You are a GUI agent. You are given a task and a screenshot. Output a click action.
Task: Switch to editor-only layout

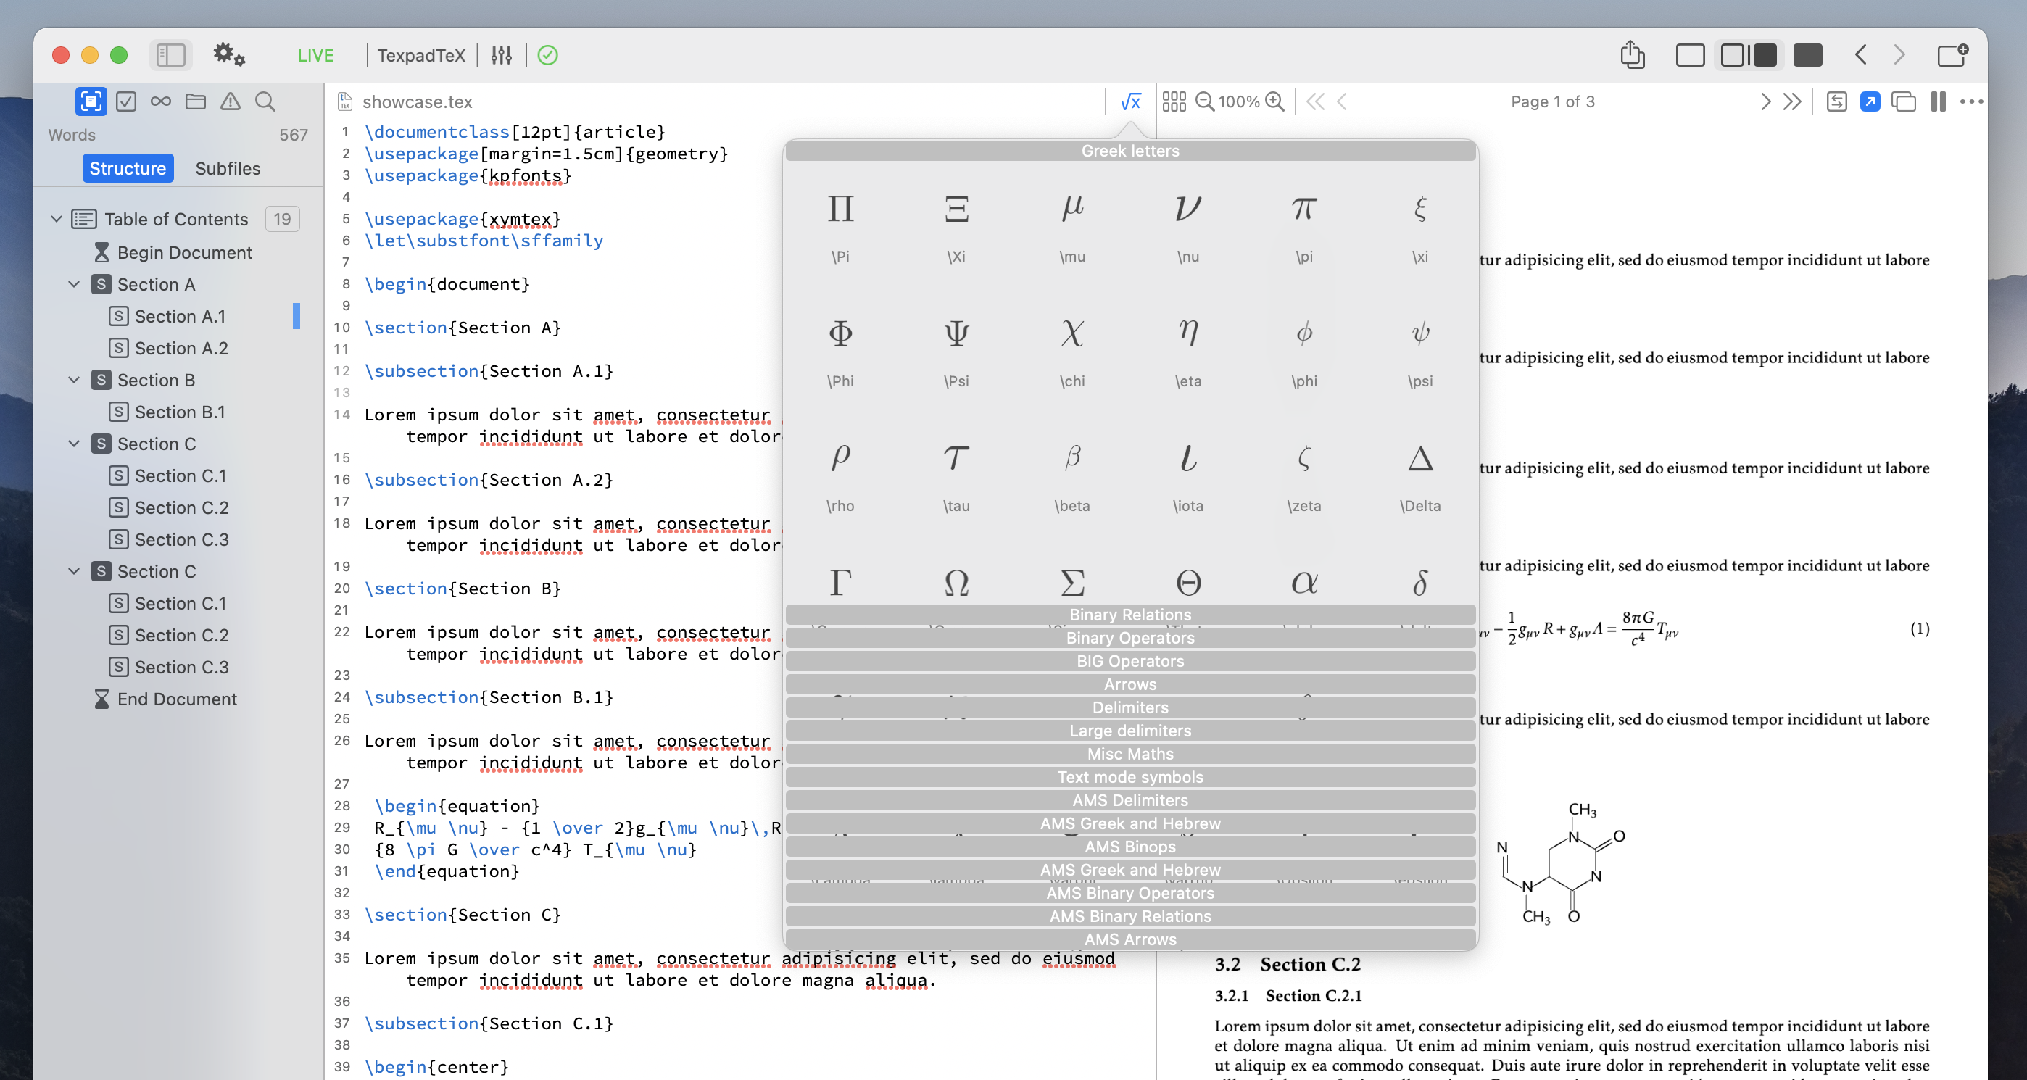pyautogui.click(x=1690, y=55)
